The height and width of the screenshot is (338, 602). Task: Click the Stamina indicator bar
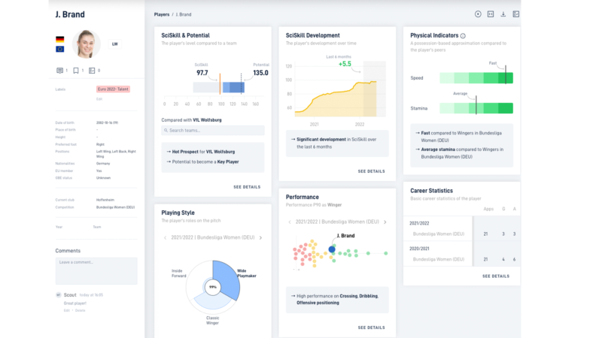click(476, 108)
